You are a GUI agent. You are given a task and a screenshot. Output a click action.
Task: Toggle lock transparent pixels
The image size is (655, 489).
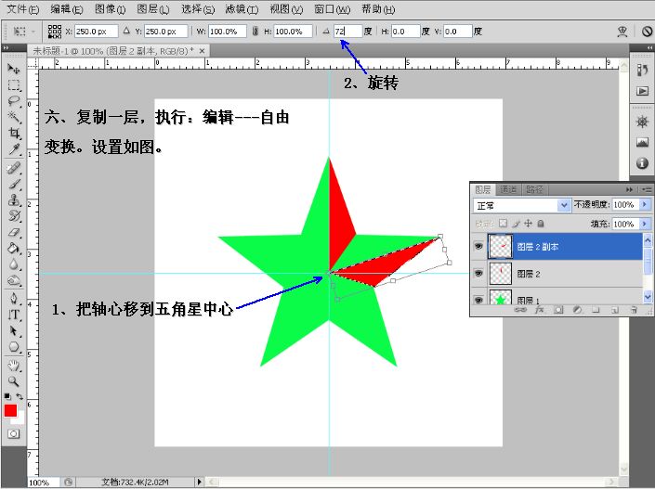503,224
